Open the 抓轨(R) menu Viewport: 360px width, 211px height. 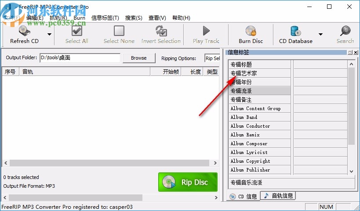[58, 18]
